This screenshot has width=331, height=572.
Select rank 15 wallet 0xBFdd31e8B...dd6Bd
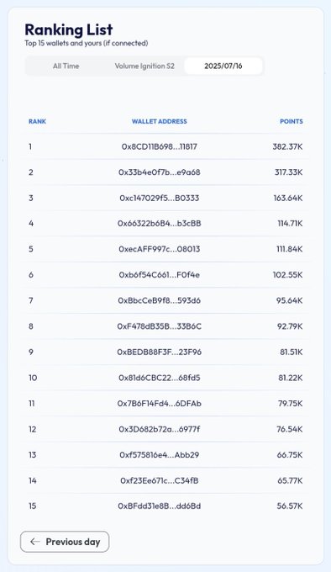[x=160, y=506]
